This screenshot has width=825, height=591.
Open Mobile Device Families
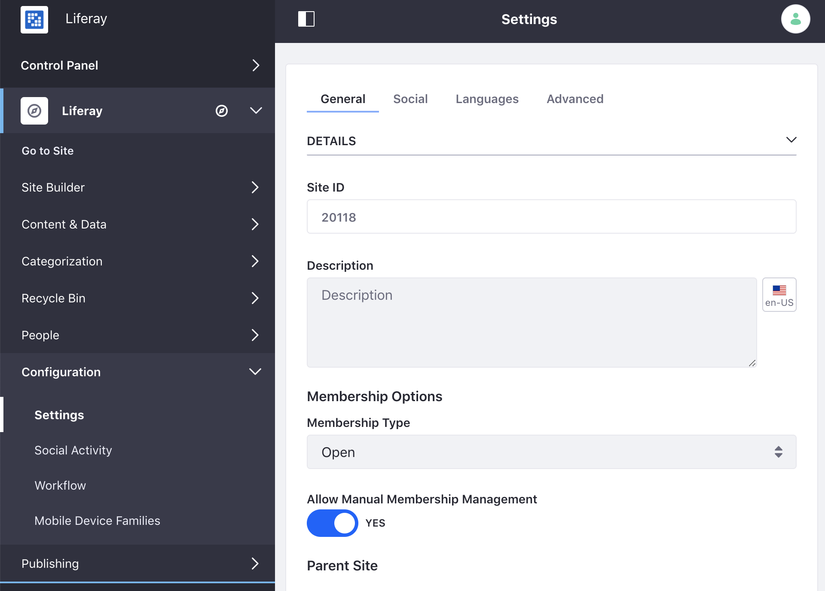coord(97,521)
